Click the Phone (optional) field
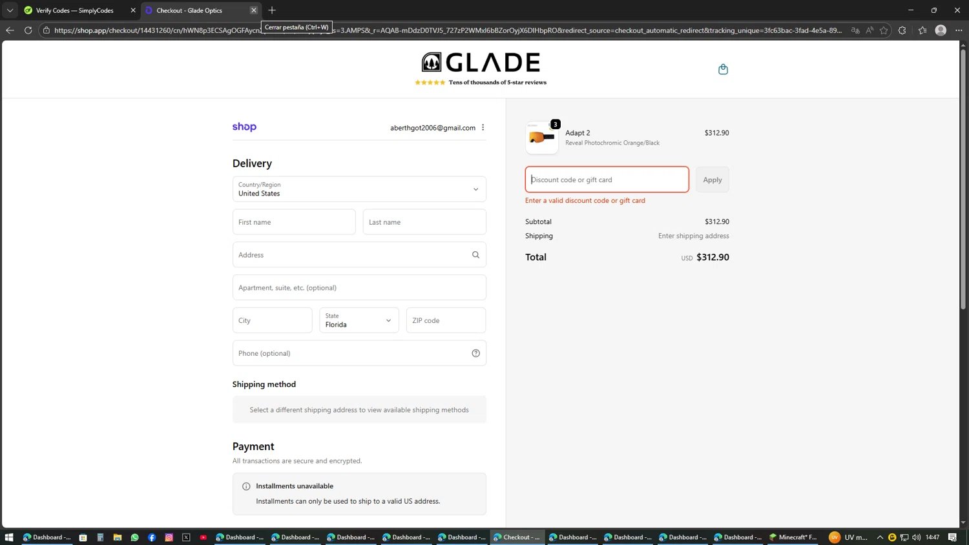This screenshot has width=969, height=545. (359, 353)
